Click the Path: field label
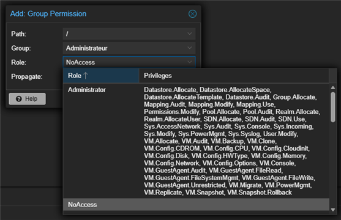 pos(19,34)
